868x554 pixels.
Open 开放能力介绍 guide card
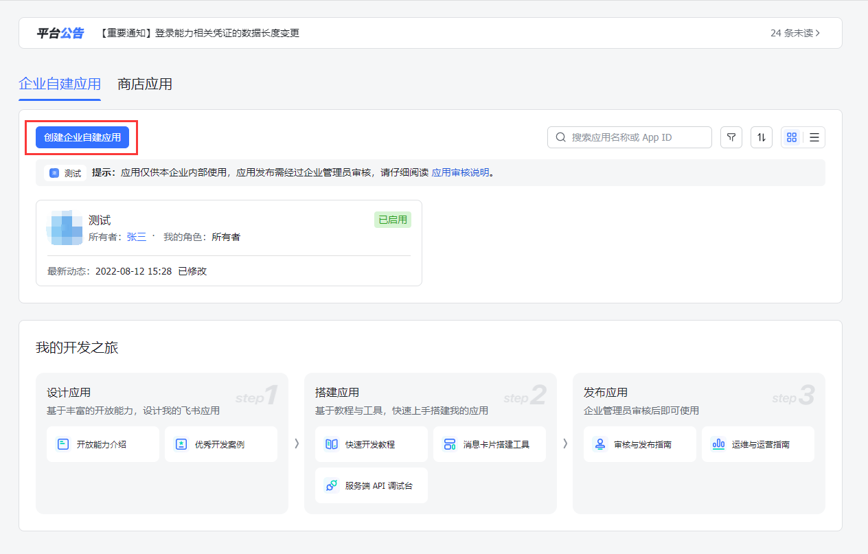point(103,444)
